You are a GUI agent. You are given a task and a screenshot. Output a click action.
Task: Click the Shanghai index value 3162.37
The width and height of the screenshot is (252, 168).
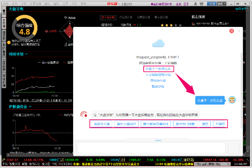pos(12,160)
